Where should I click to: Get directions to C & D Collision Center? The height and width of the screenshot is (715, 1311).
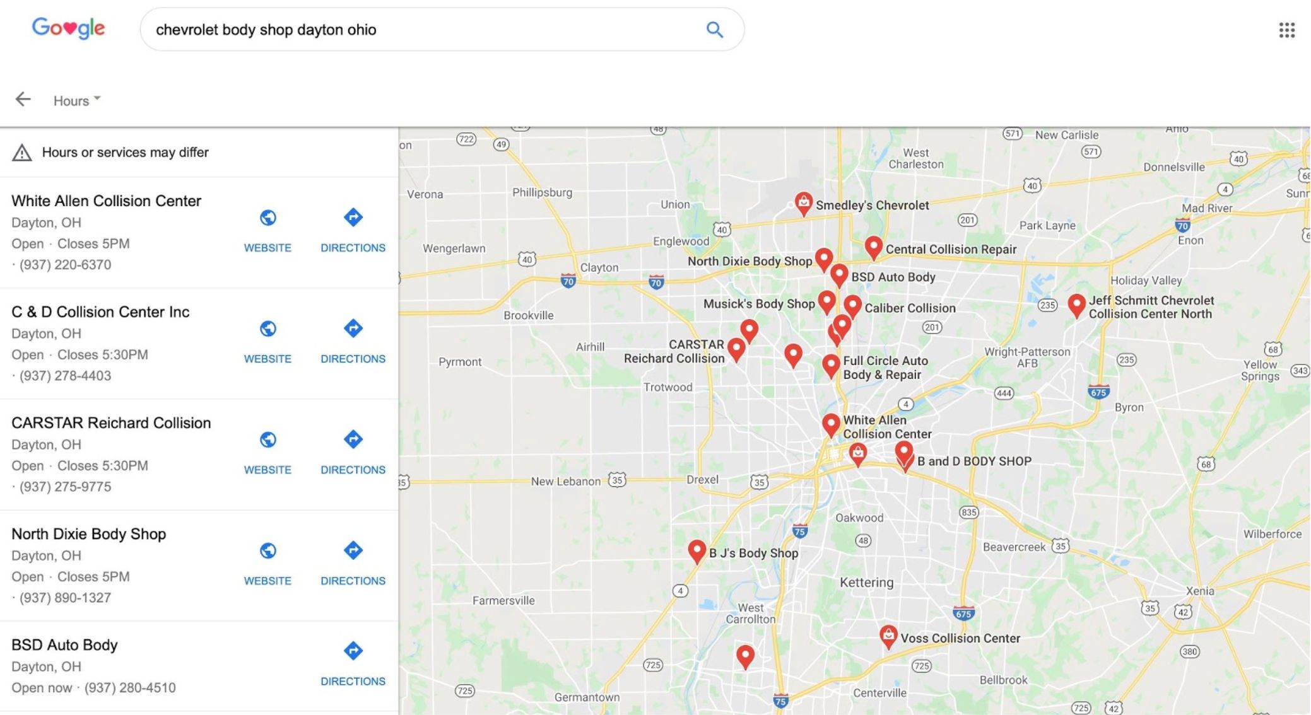point(353,328)
